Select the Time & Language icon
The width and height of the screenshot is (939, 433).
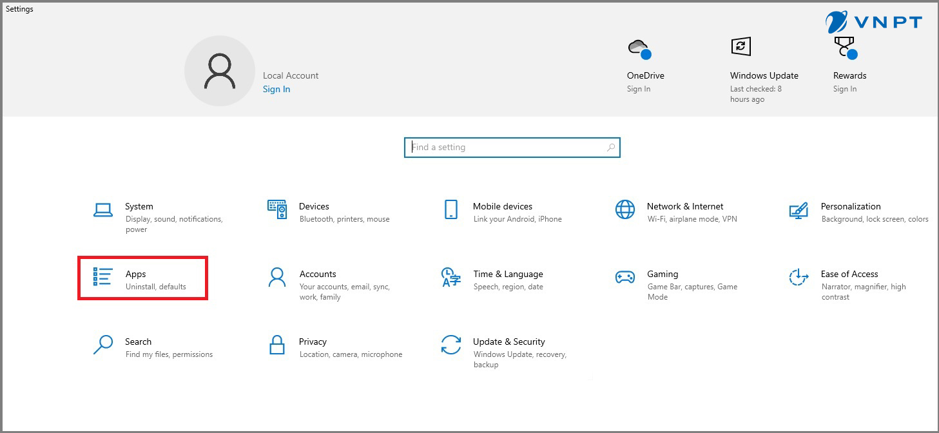(450, 277)
